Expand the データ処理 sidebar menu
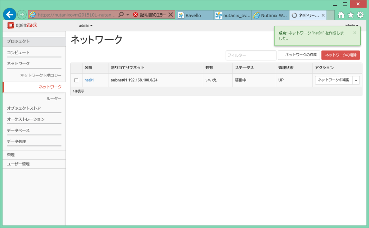 34,141
